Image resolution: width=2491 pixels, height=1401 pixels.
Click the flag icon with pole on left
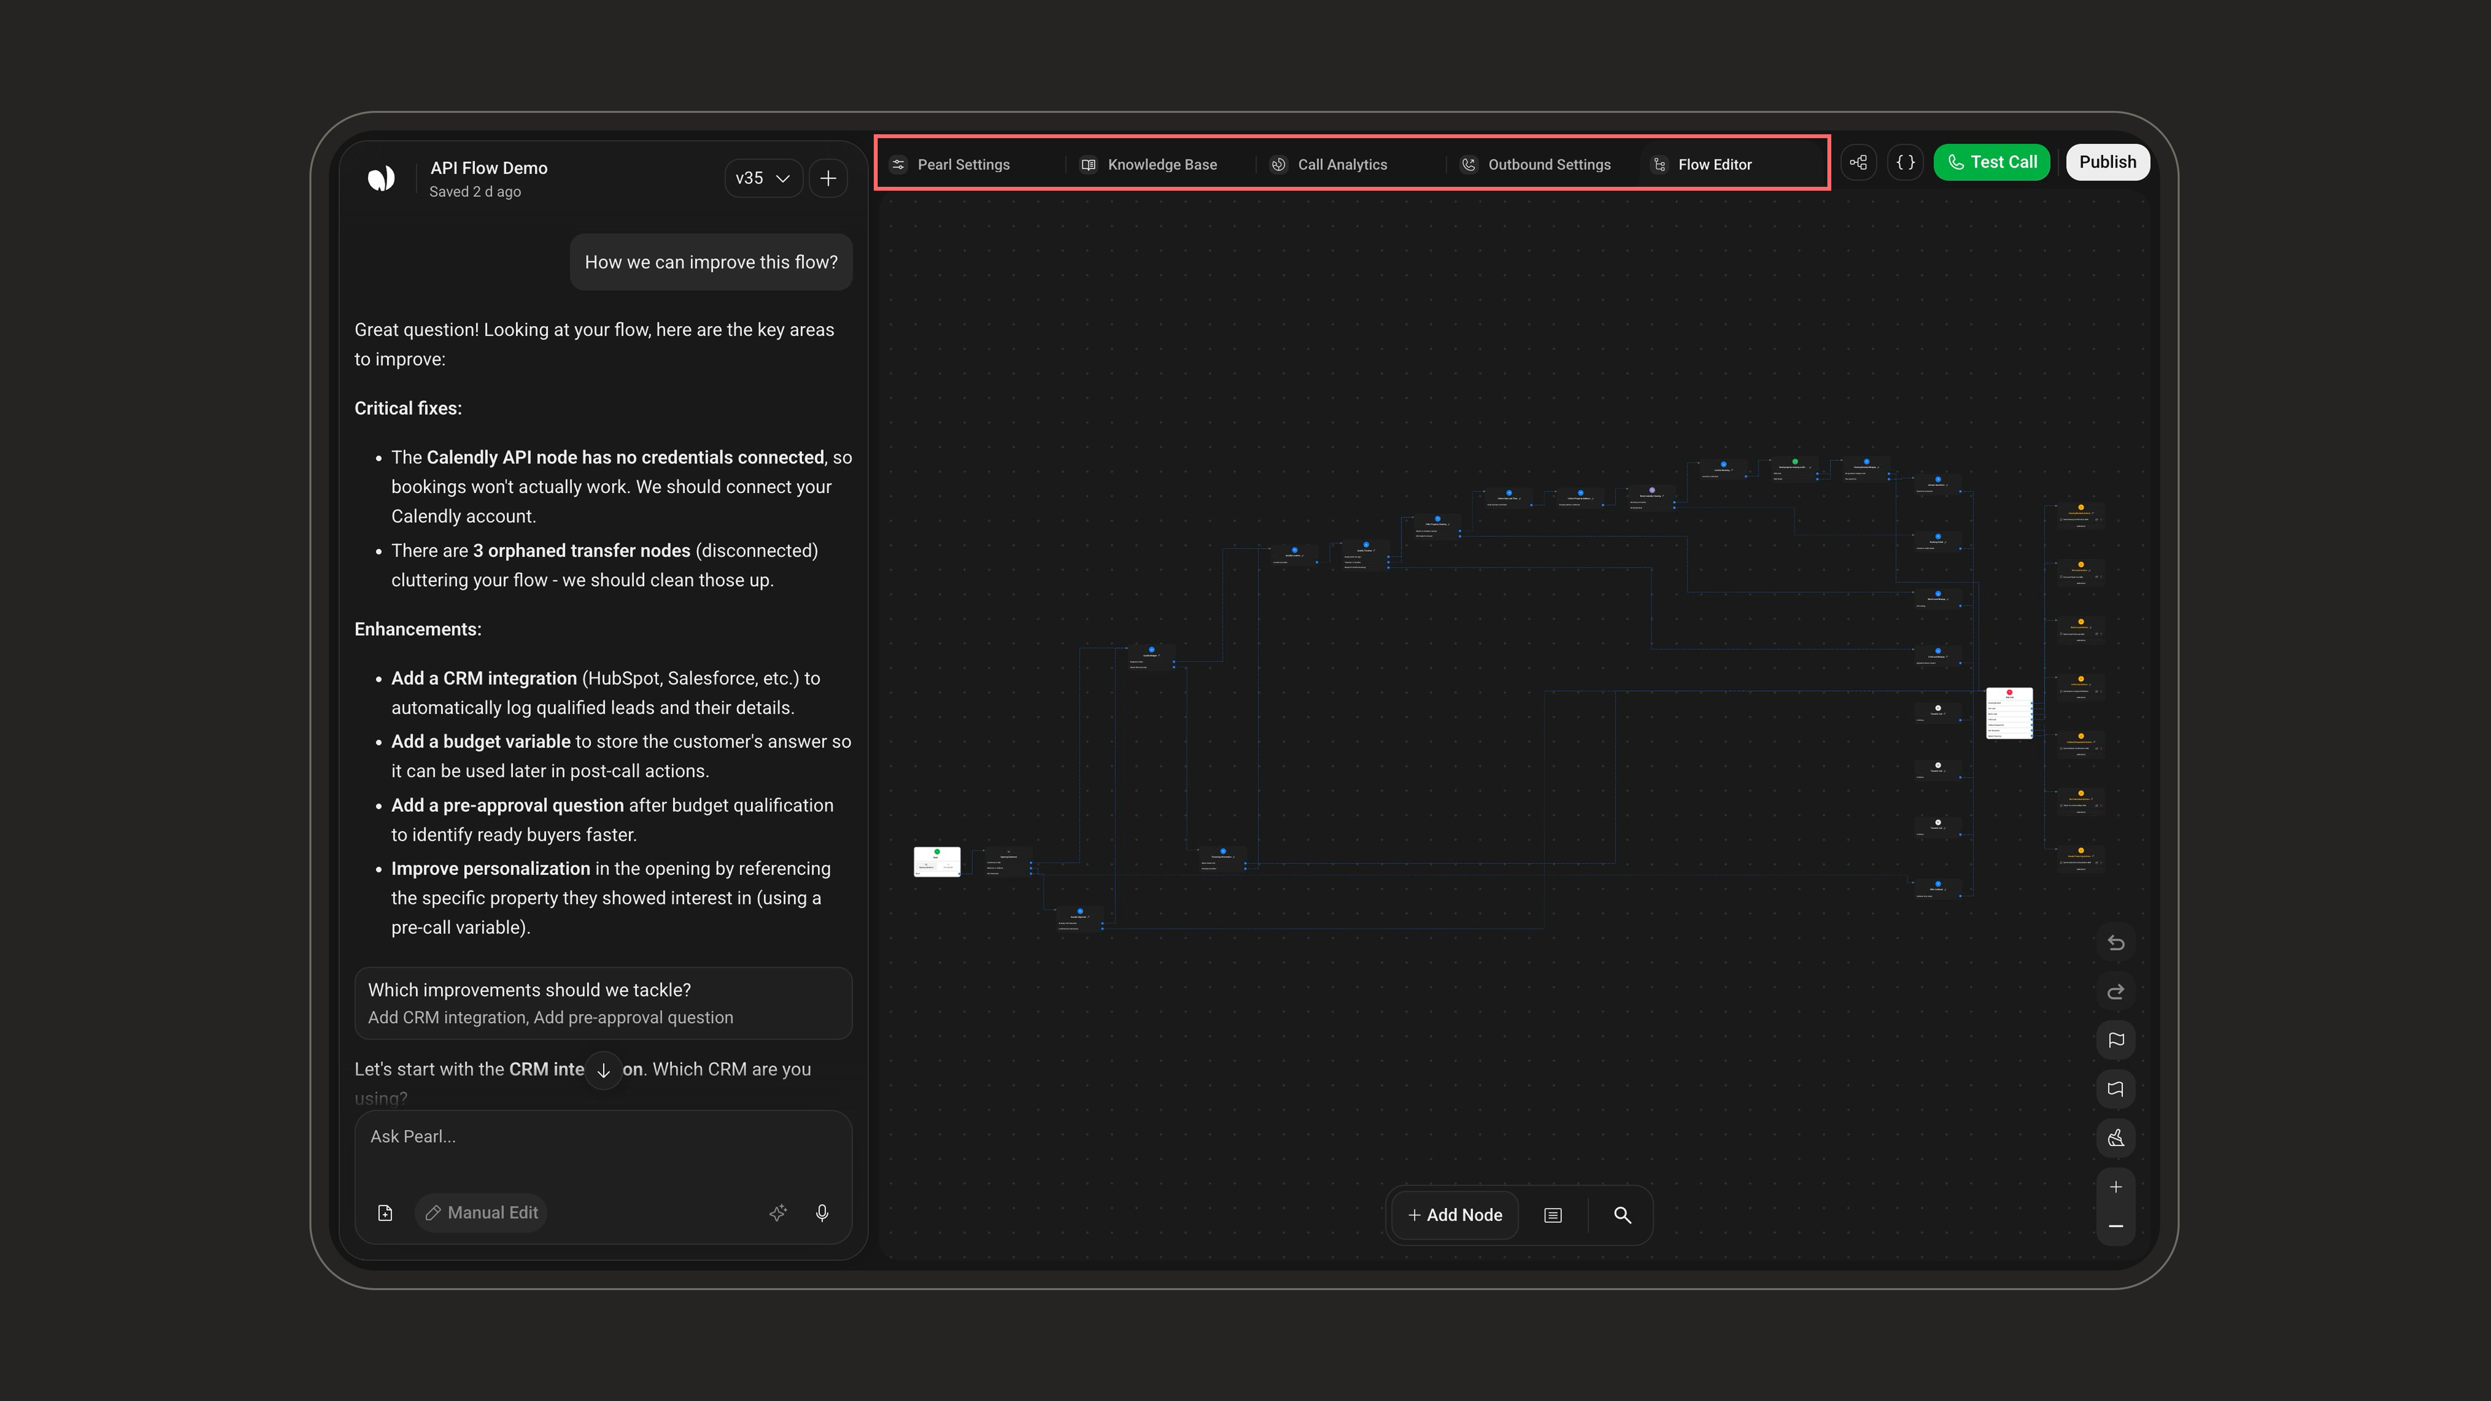[2116, 1041]
